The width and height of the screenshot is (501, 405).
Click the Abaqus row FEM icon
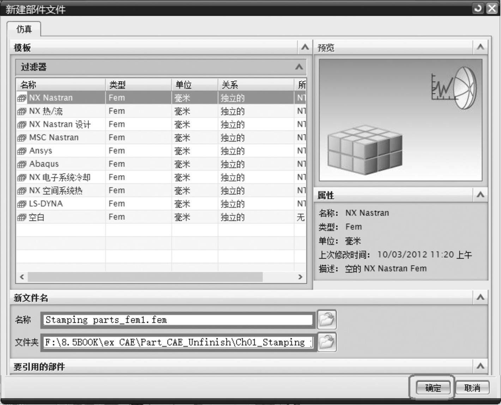(22, 164)
